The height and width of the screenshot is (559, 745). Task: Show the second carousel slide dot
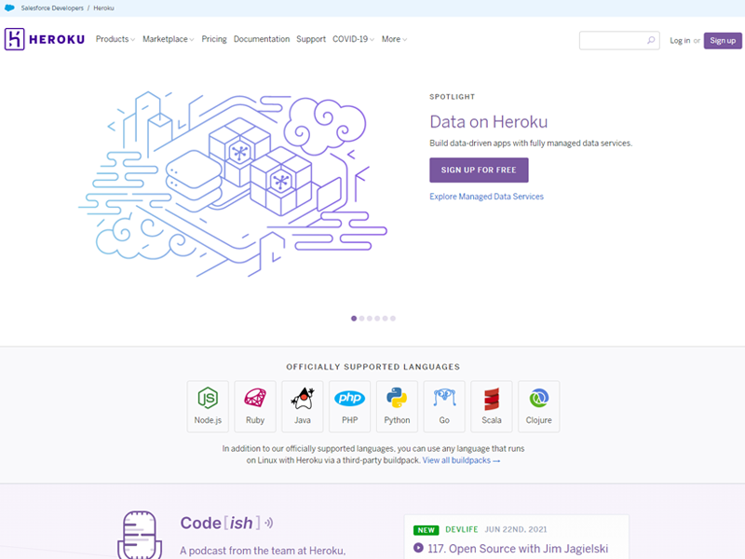361,319
